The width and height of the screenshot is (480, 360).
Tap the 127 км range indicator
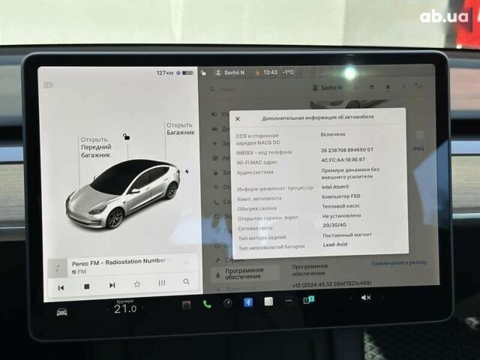165,73
